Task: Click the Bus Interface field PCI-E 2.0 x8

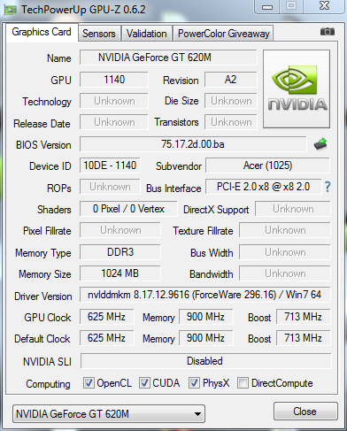Action: (x=264, y=187)
